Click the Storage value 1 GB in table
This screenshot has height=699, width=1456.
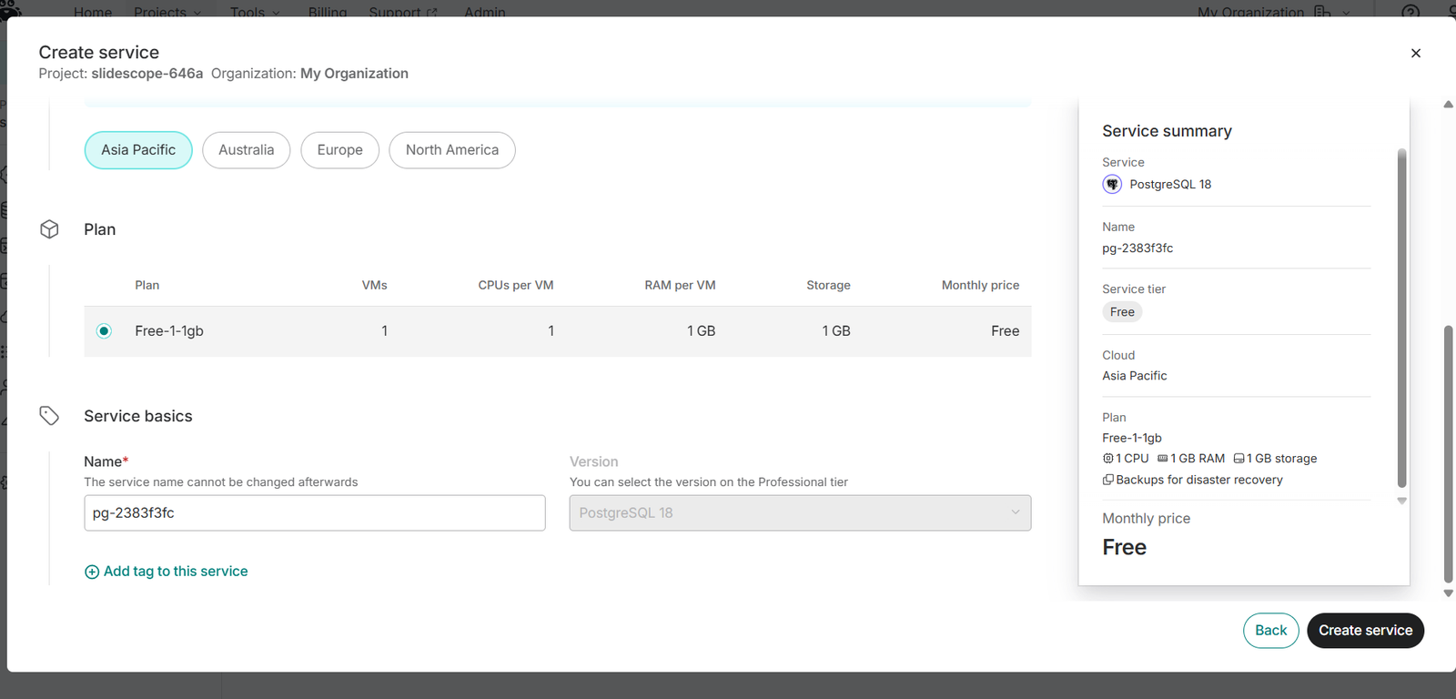click(x=836, y=331)
